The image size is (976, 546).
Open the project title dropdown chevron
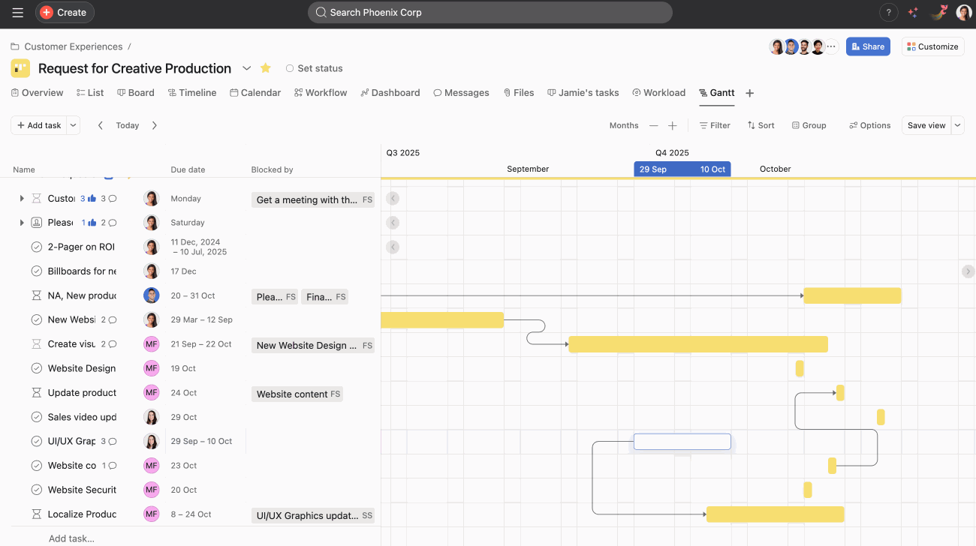pos(246,67)
